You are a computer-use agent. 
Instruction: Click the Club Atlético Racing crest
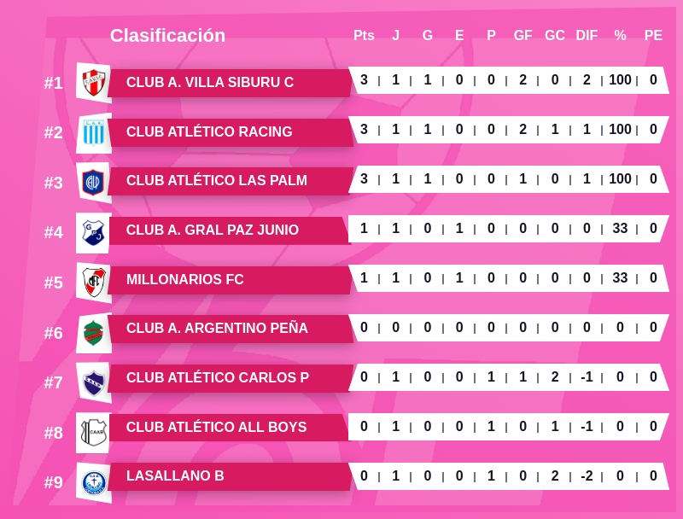[x=93, y=132]
